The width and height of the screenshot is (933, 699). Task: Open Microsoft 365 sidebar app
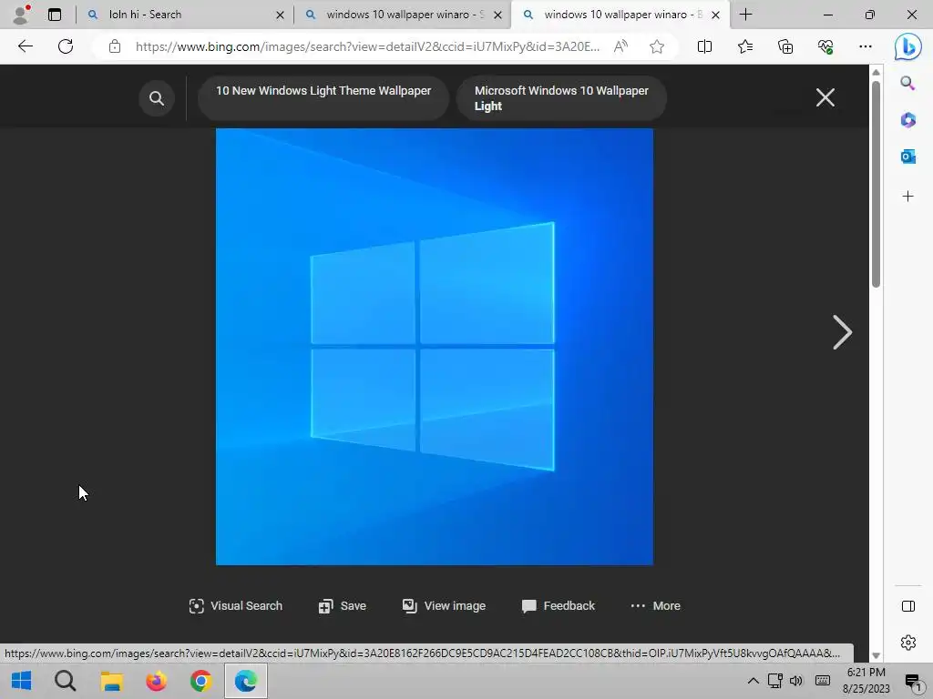pos(907,120)
